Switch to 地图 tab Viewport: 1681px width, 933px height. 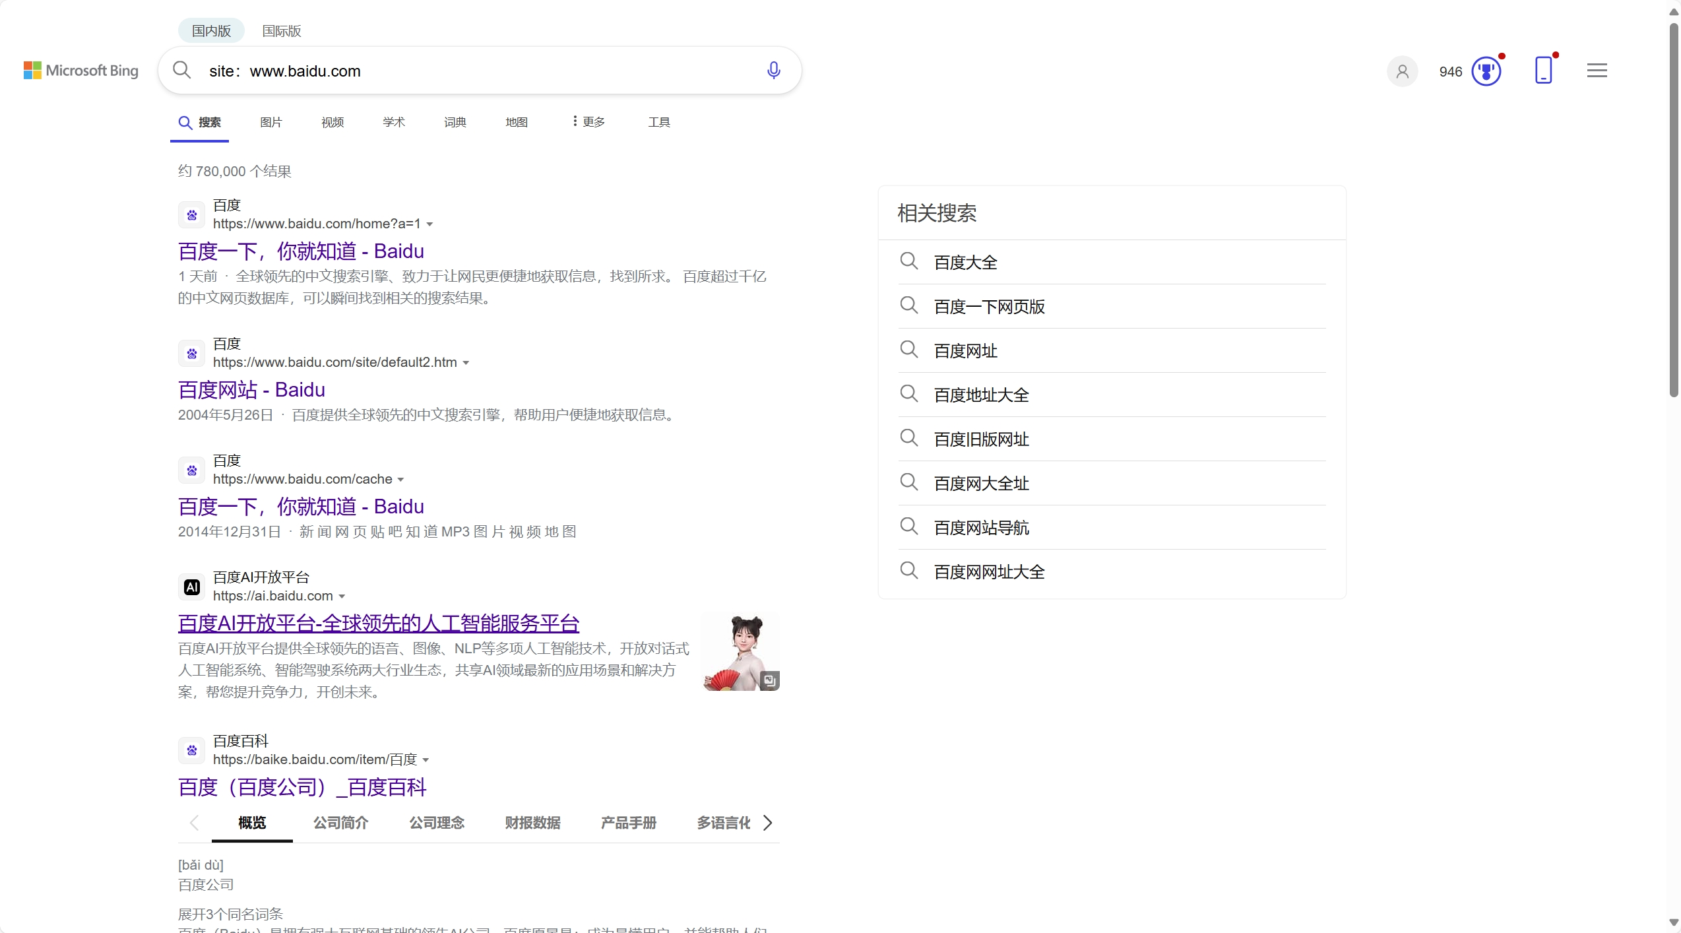click(517, 123)
